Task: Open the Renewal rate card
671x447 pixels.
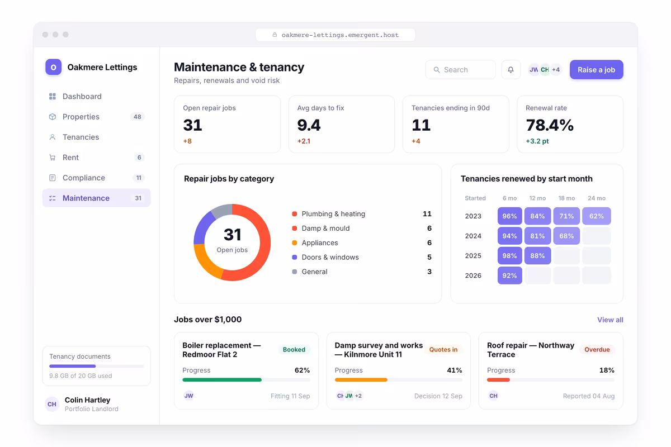Action: (x=570, y=124)
